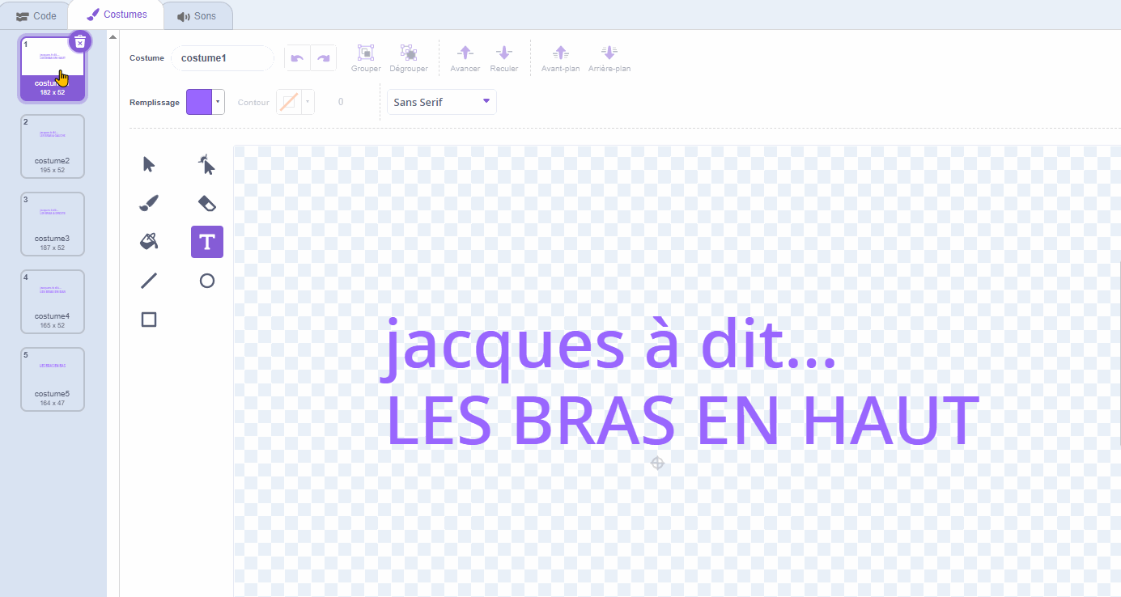Open the Sans Serif font dropdown
This screenshot has width=1121, height=597.
click(x=441, y=102)
